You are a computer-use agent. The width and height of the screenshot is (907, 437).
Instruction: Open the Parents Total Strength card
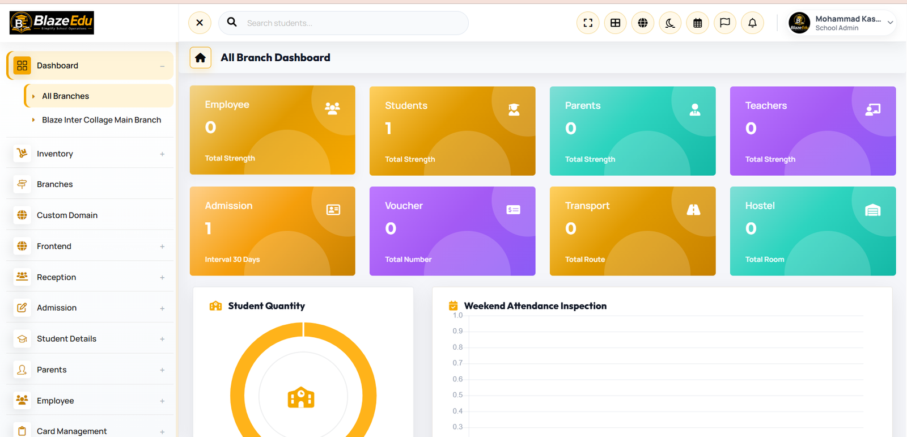[633, 131]
